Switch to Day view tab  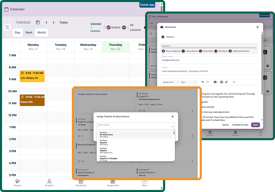(18, 33)
